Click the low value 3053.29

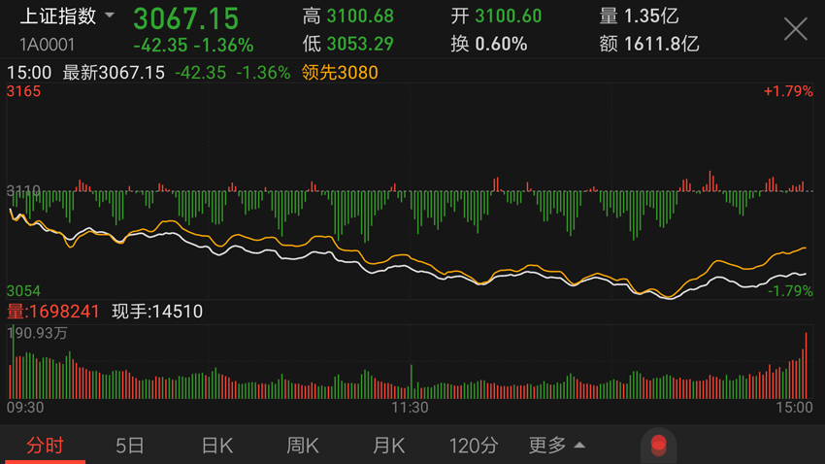coord(360,44)
